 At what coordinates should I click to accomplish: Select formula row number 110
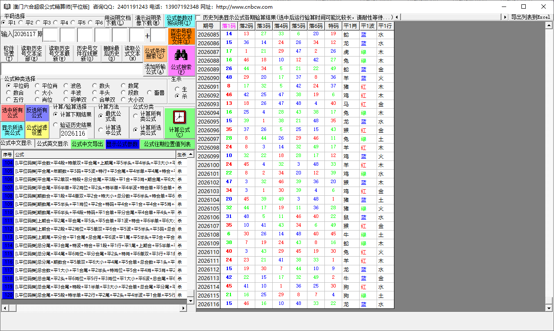point(7,212)
